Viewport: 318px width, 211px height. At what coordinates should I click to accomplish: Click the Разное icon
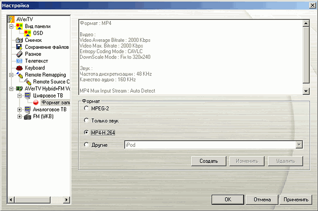pos(19,54)
